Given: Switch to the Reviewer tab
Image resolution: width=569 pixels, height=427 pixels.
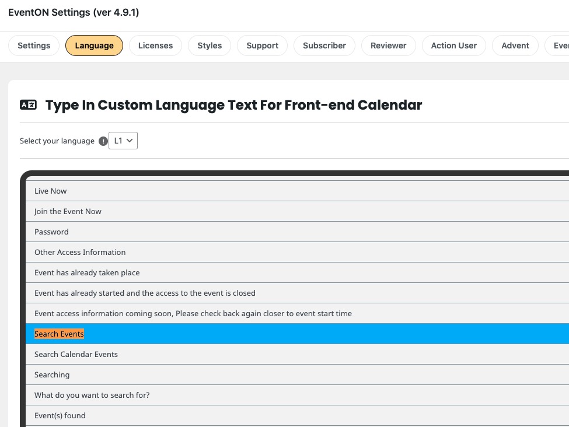Looking at the screenshot, I should point(388,45).
